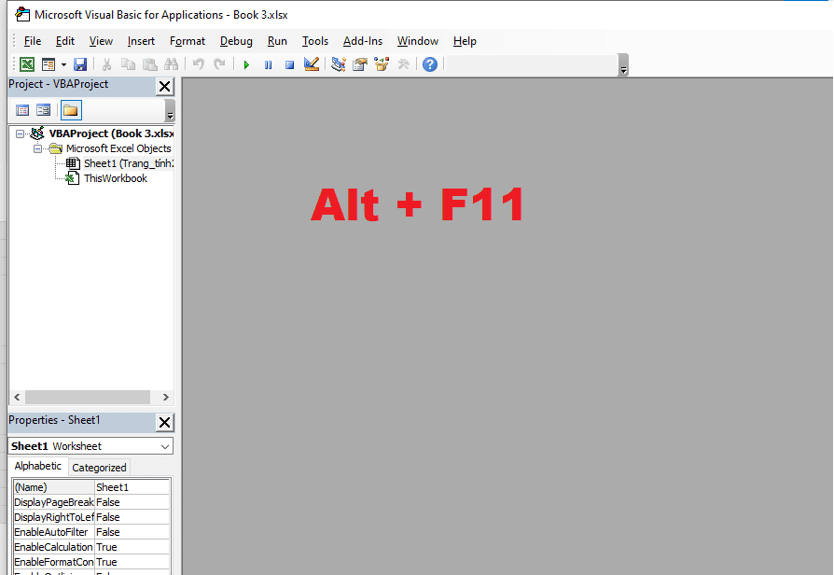
Task: Click Project panel horizontal scrollbar thumb
Action: coord(88,397)
